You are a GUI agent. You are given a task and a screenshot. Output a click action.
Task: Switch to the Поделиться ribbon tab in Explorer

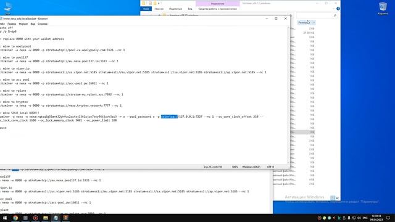175,9
